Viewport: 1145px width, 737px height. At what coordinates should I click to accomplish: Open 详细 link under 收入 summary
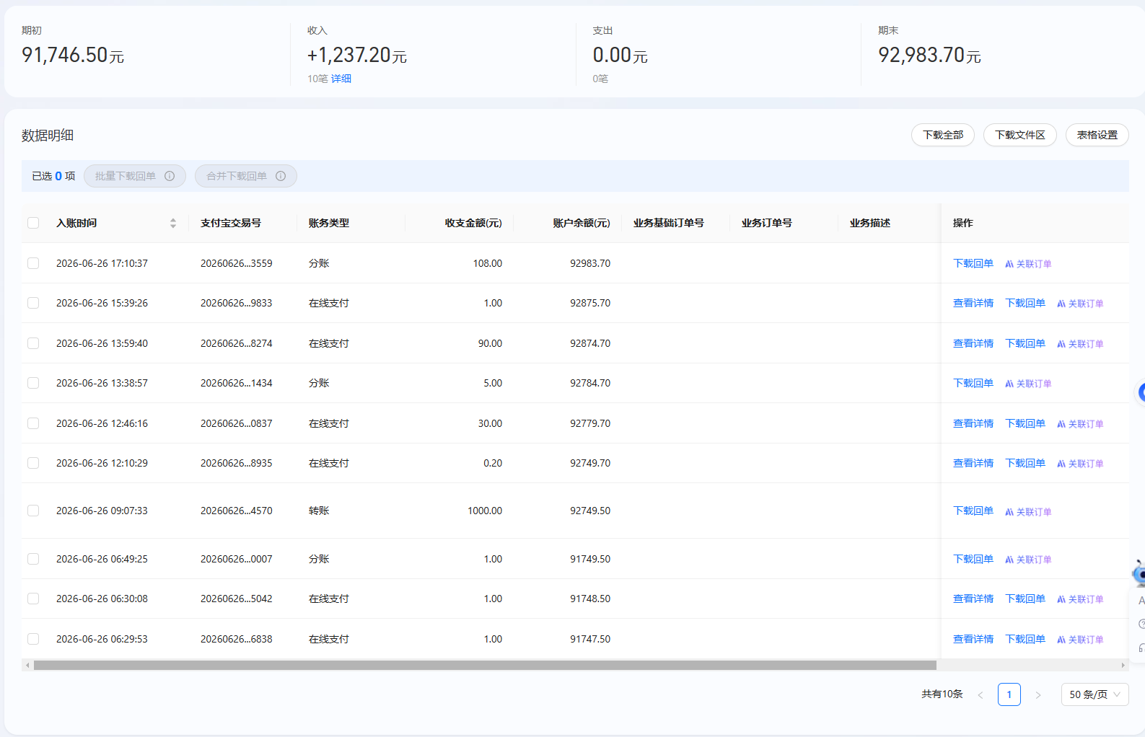[x=341, y=79]
